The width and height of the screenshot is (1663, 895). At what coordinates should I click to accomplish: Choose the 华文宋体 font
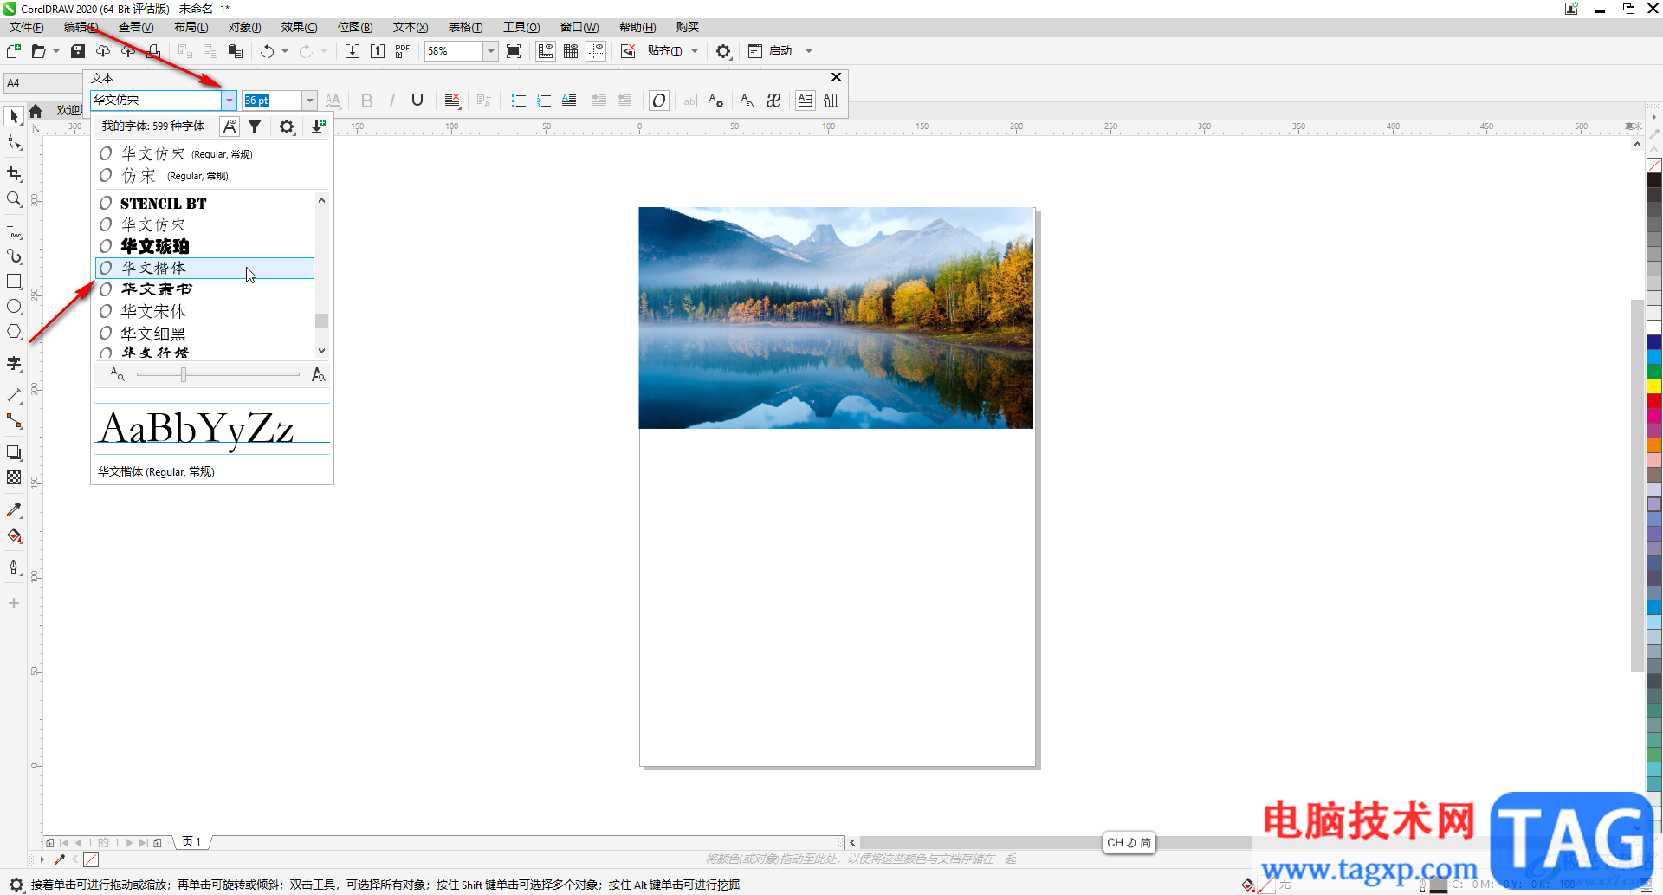click(x=204, y=311)
